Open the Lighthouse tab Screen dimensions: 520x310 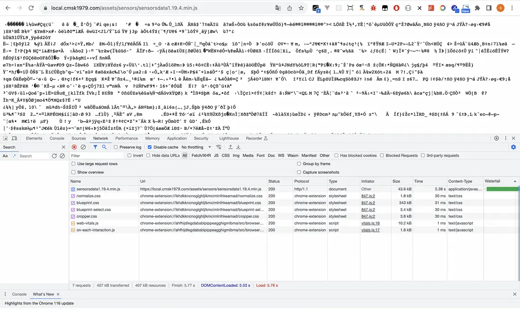[229, 138]
